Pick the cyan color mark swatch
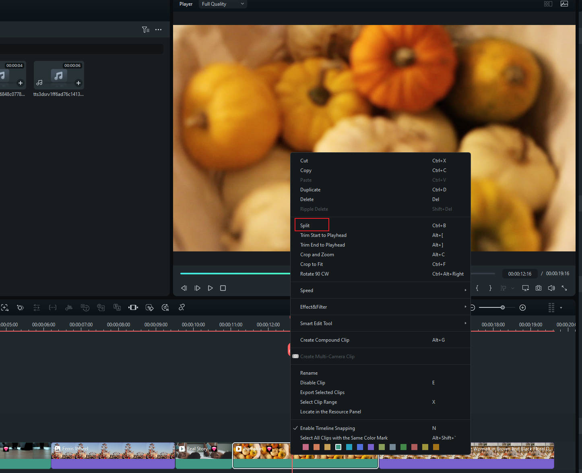Screen dimensions: 582x473 [x=349, y=447]
